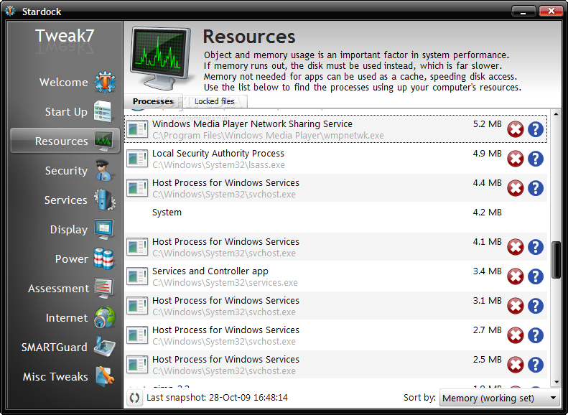Screen dimensions: 568x415
Task: Get info on Local Security Authority Process
Action: click(536, 159)
